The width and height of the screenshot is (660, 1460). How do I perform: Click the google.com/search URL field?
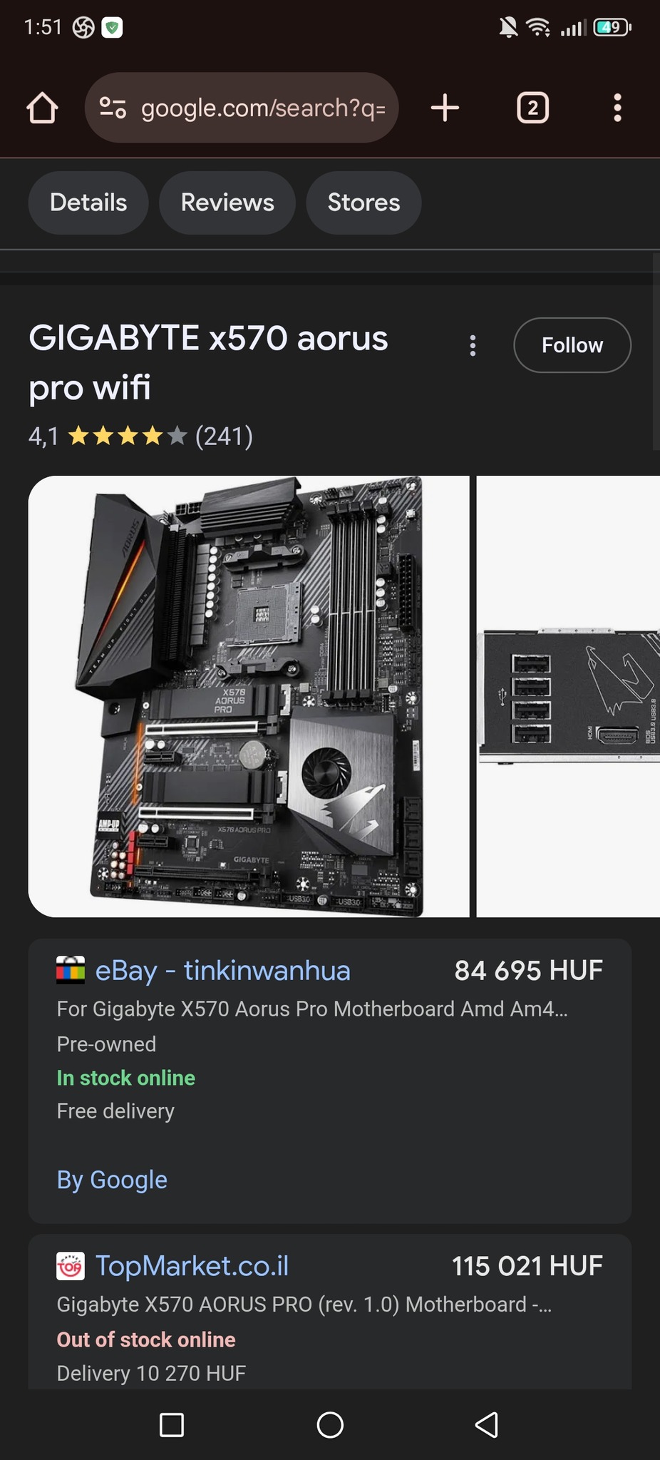click(242, 108)
